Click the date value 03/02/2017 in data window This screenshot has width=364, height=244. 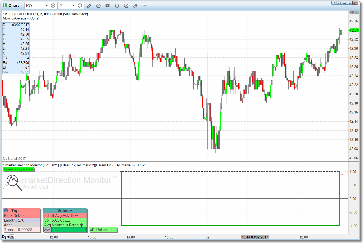21,25
